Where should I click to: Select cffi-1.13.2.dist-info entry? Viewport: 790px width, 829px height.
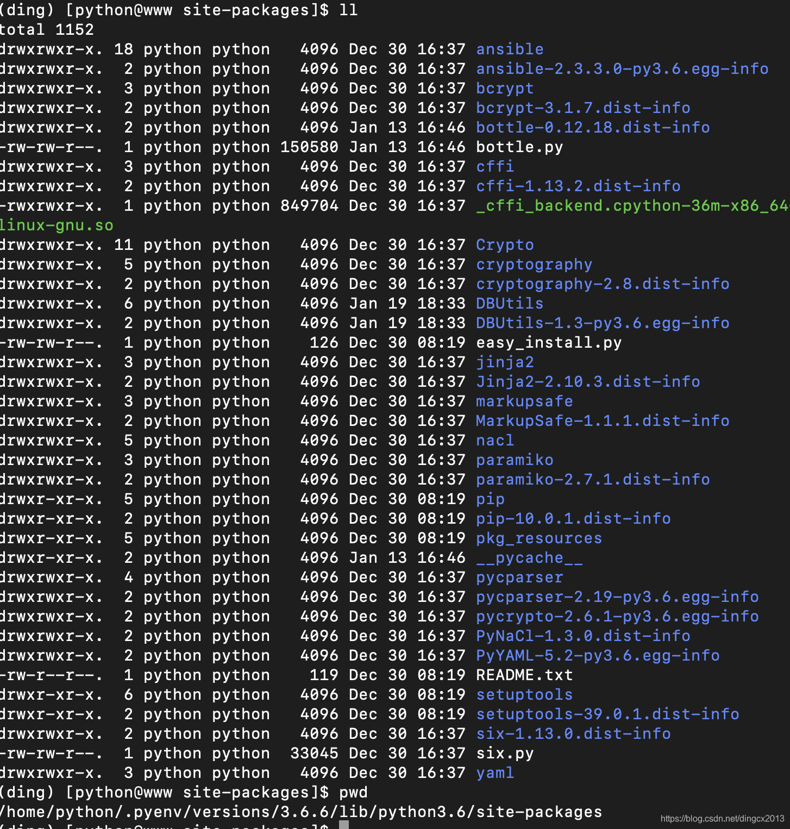pyautogui.click(x=578, y=186)
